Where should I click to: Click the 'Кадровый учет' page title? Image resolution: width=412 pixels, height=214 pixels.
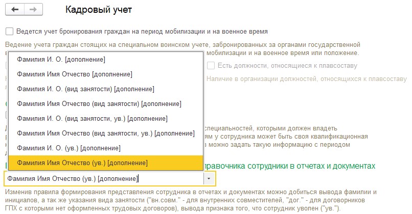(x=99, y=10)
